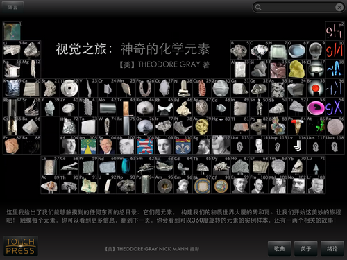Select the Polonium tile (Po 84)
The image size is (347, 260).
297,125
